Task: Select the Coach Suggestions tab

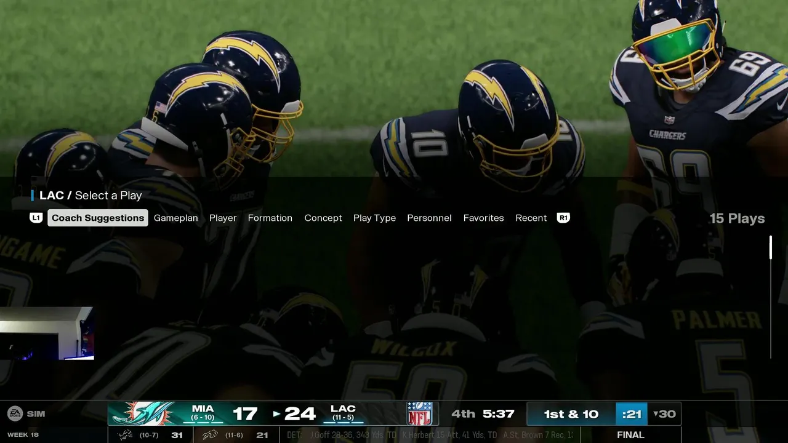Action: coord(98,218)
